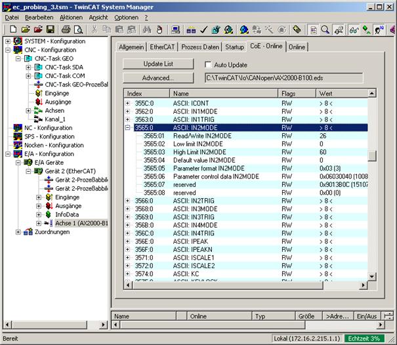Screen dimensions: 397x345
Task: Open Print Preview from the toolbar
Action: coord(79,30)
